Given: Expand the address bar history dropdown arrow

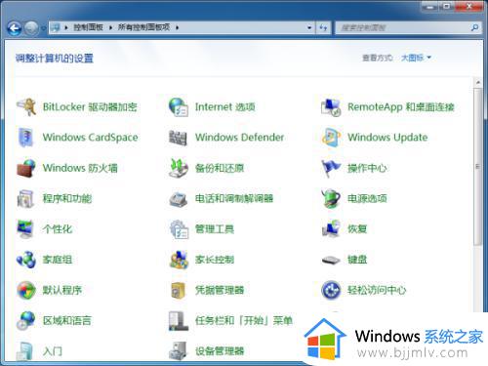Looking at the screenshot, I should [x=309, y=27].
